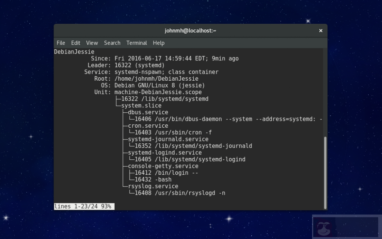The width and height of the screenshot is (382, 239).
Task: Click the johnmh@localhost:~ title bar
Action: tap(190, 31)
